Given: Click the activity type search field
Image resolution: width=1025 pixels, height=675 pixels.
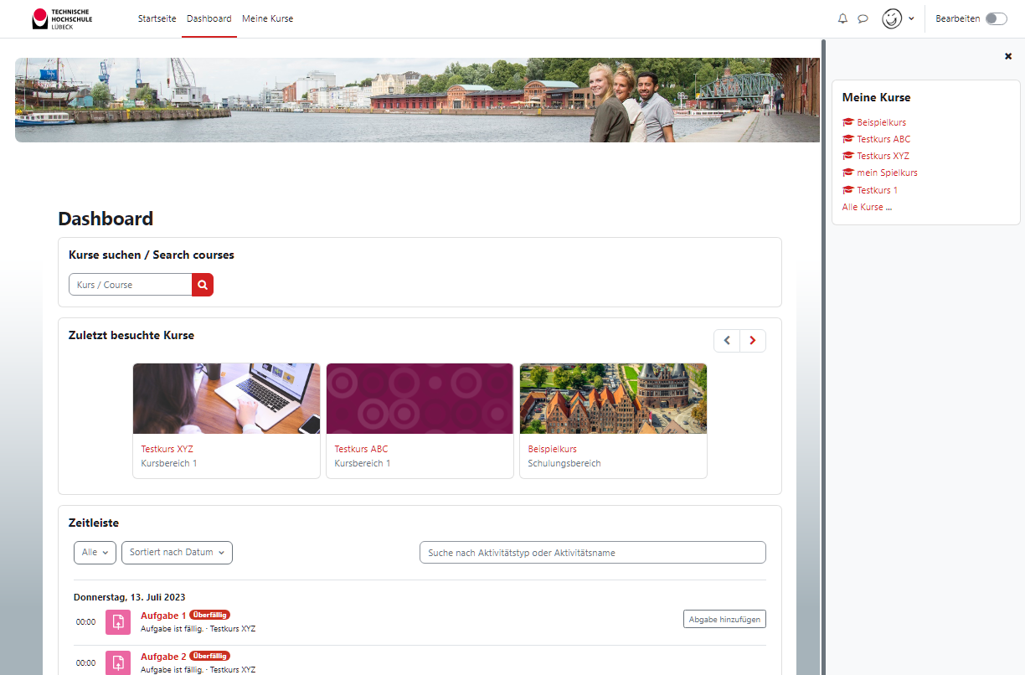Looking at the screenshot, I should tap(592, 553).
